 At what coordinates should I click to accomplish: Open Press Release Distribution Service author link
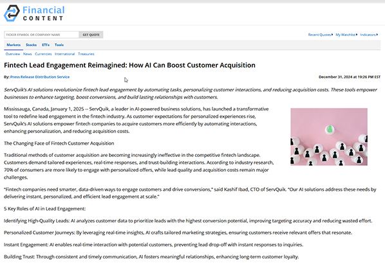coord(40,77)
